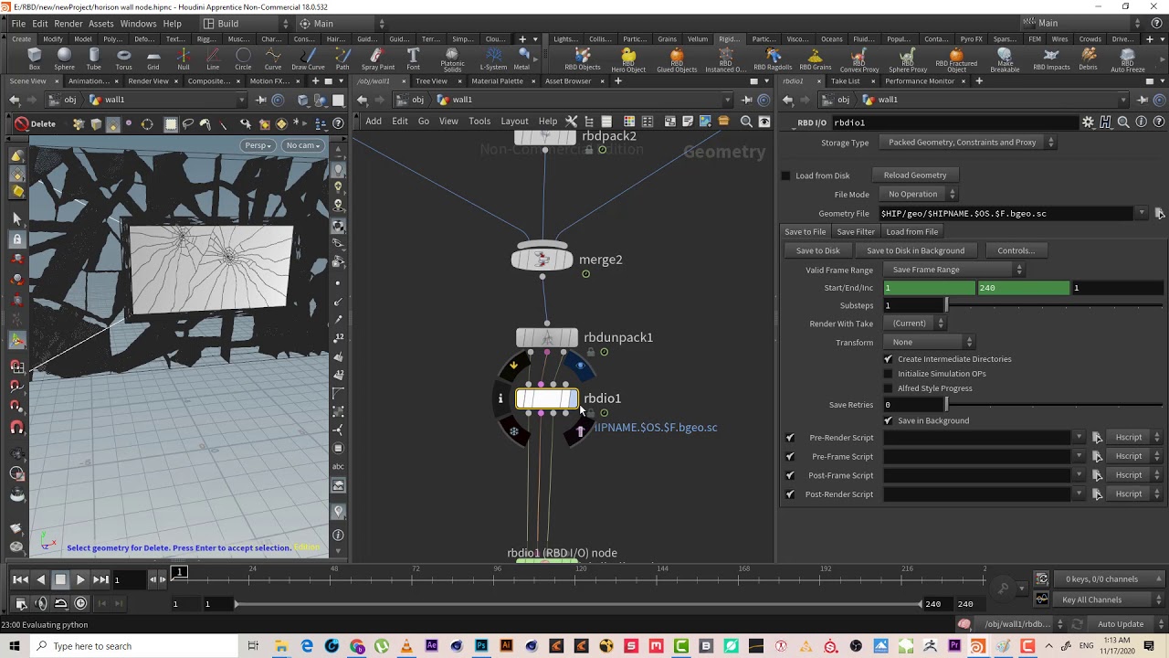Select the Spray Paint shelf tool
The height and width of the screenshot is (658, 1169).
[x=377, y=59]
